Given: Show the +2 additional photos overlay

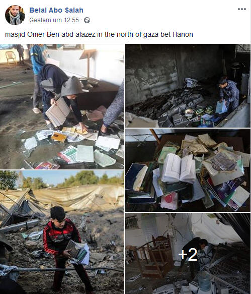Looking at the screenshot, I should [188, 254].
